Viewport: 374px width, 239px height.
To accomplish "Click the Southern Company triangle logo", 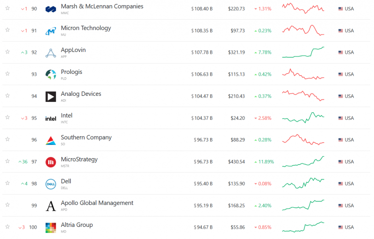I will pyautogui.click(x=50, y=140).
